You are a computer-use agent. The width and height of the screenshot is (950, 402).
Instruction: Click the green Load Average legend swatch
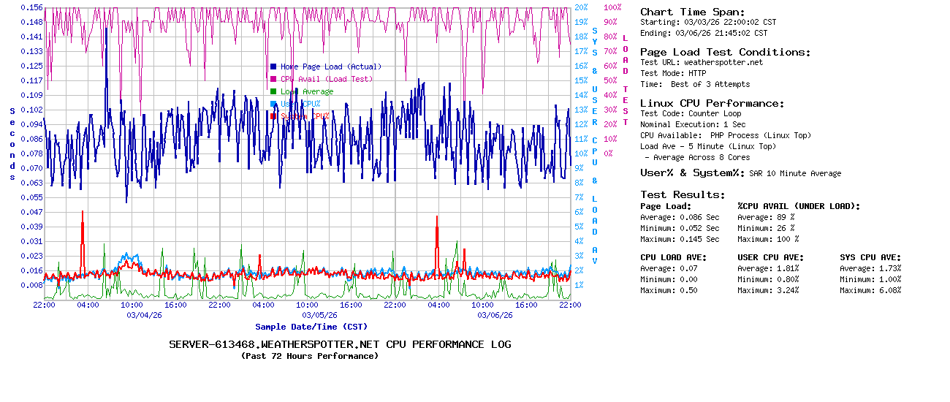coord(273,91)
